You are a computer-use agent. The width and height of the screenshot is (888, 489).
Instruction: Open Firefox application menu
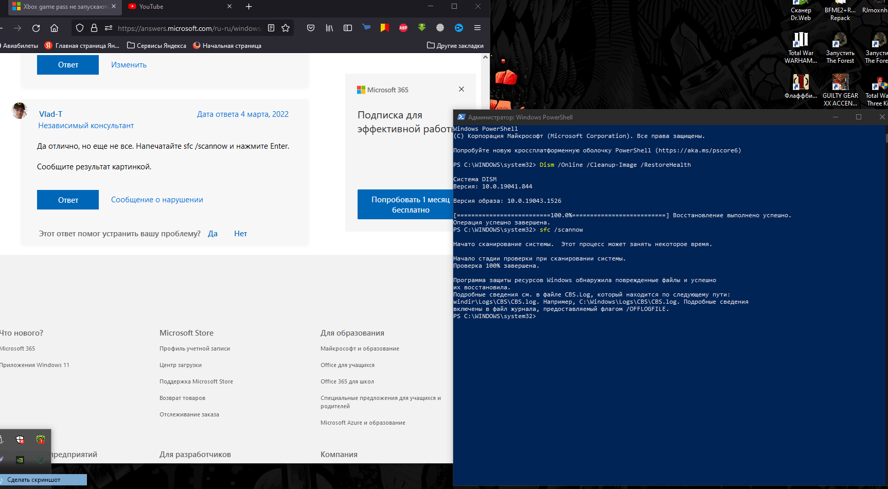pyautogui.click(x=477, y=28)
